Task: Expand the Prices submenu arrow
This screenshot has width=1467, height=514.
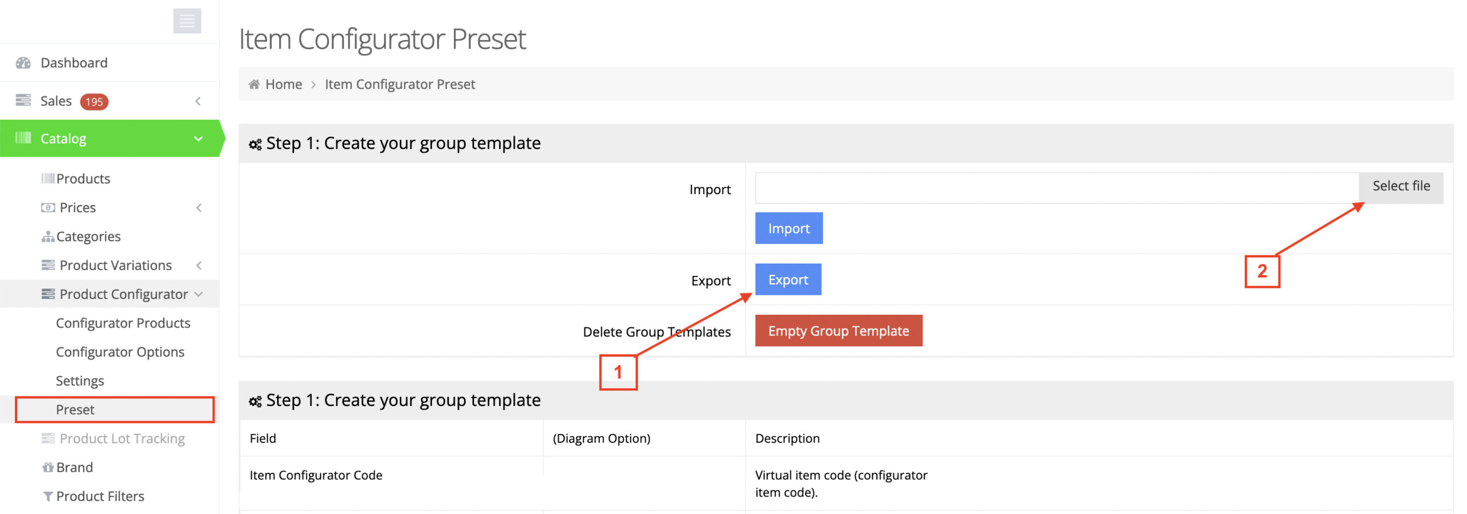Action: coord(198,208)
